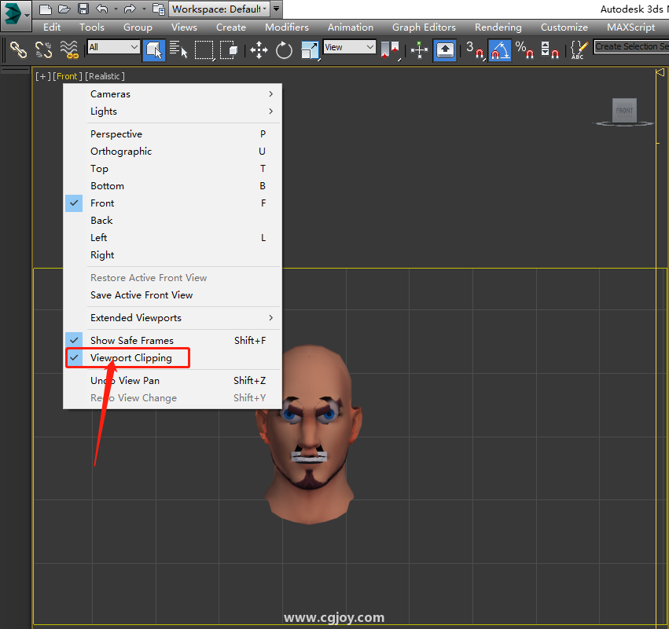This screenshot has height=629, width=669.
Task: Open the Create menu
Action: coord(231,27)
